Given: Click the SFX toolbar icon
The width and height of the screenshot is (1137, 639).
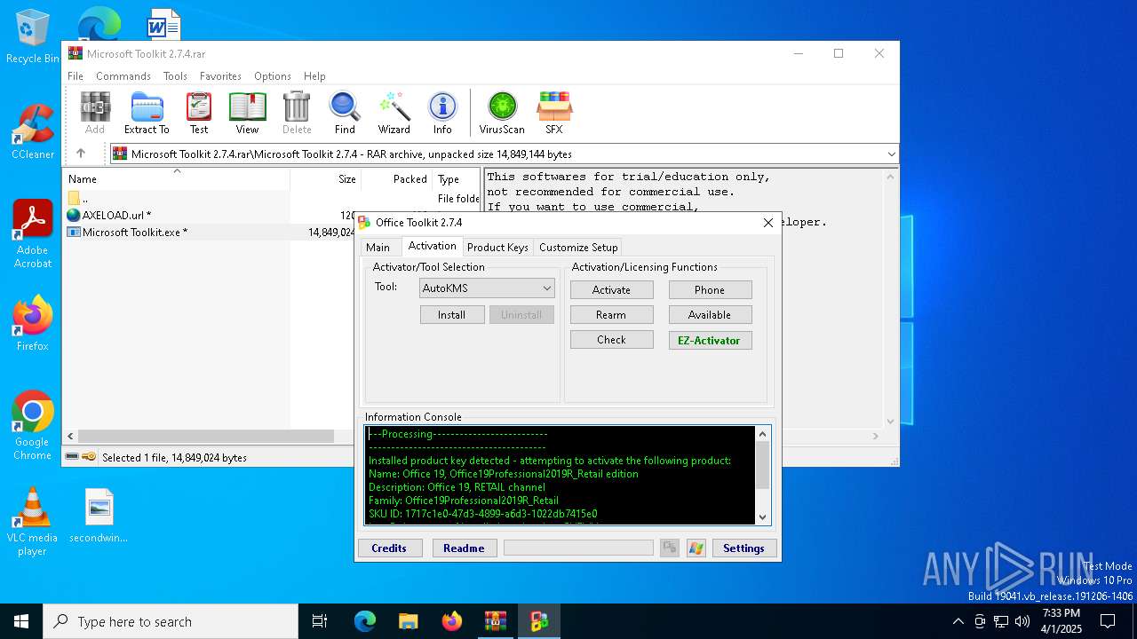Looking at the screenshot, I should [x=553, y=113].
